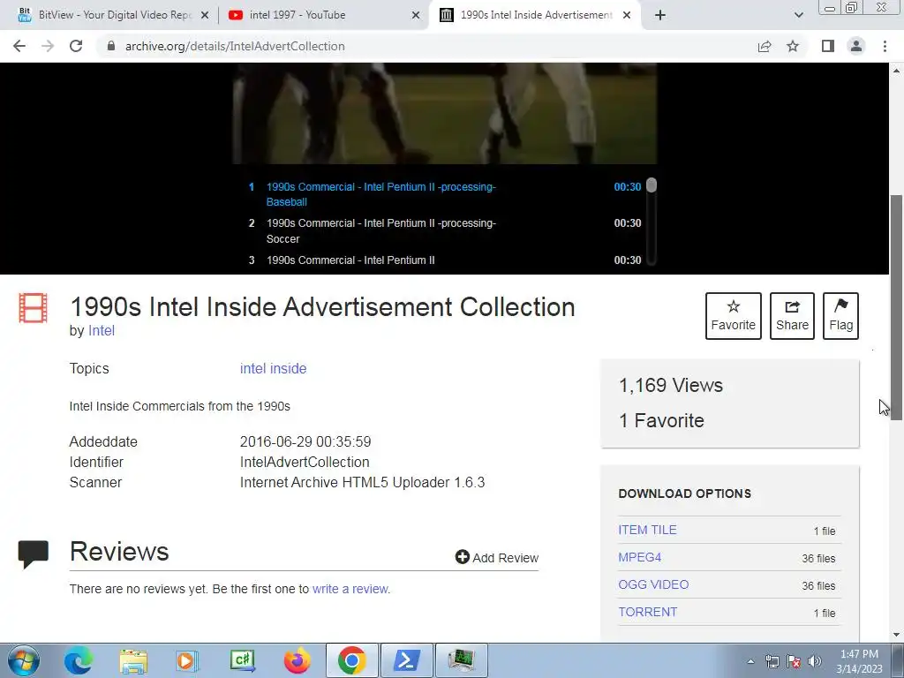Click the browser forward arrow

[48, 46]
